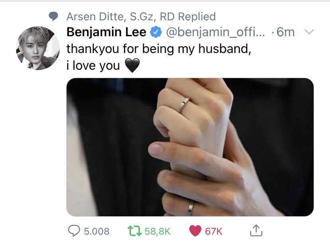Click the 5.008 replies count
Screen dimensions: 330x243
tap(96, 231)
